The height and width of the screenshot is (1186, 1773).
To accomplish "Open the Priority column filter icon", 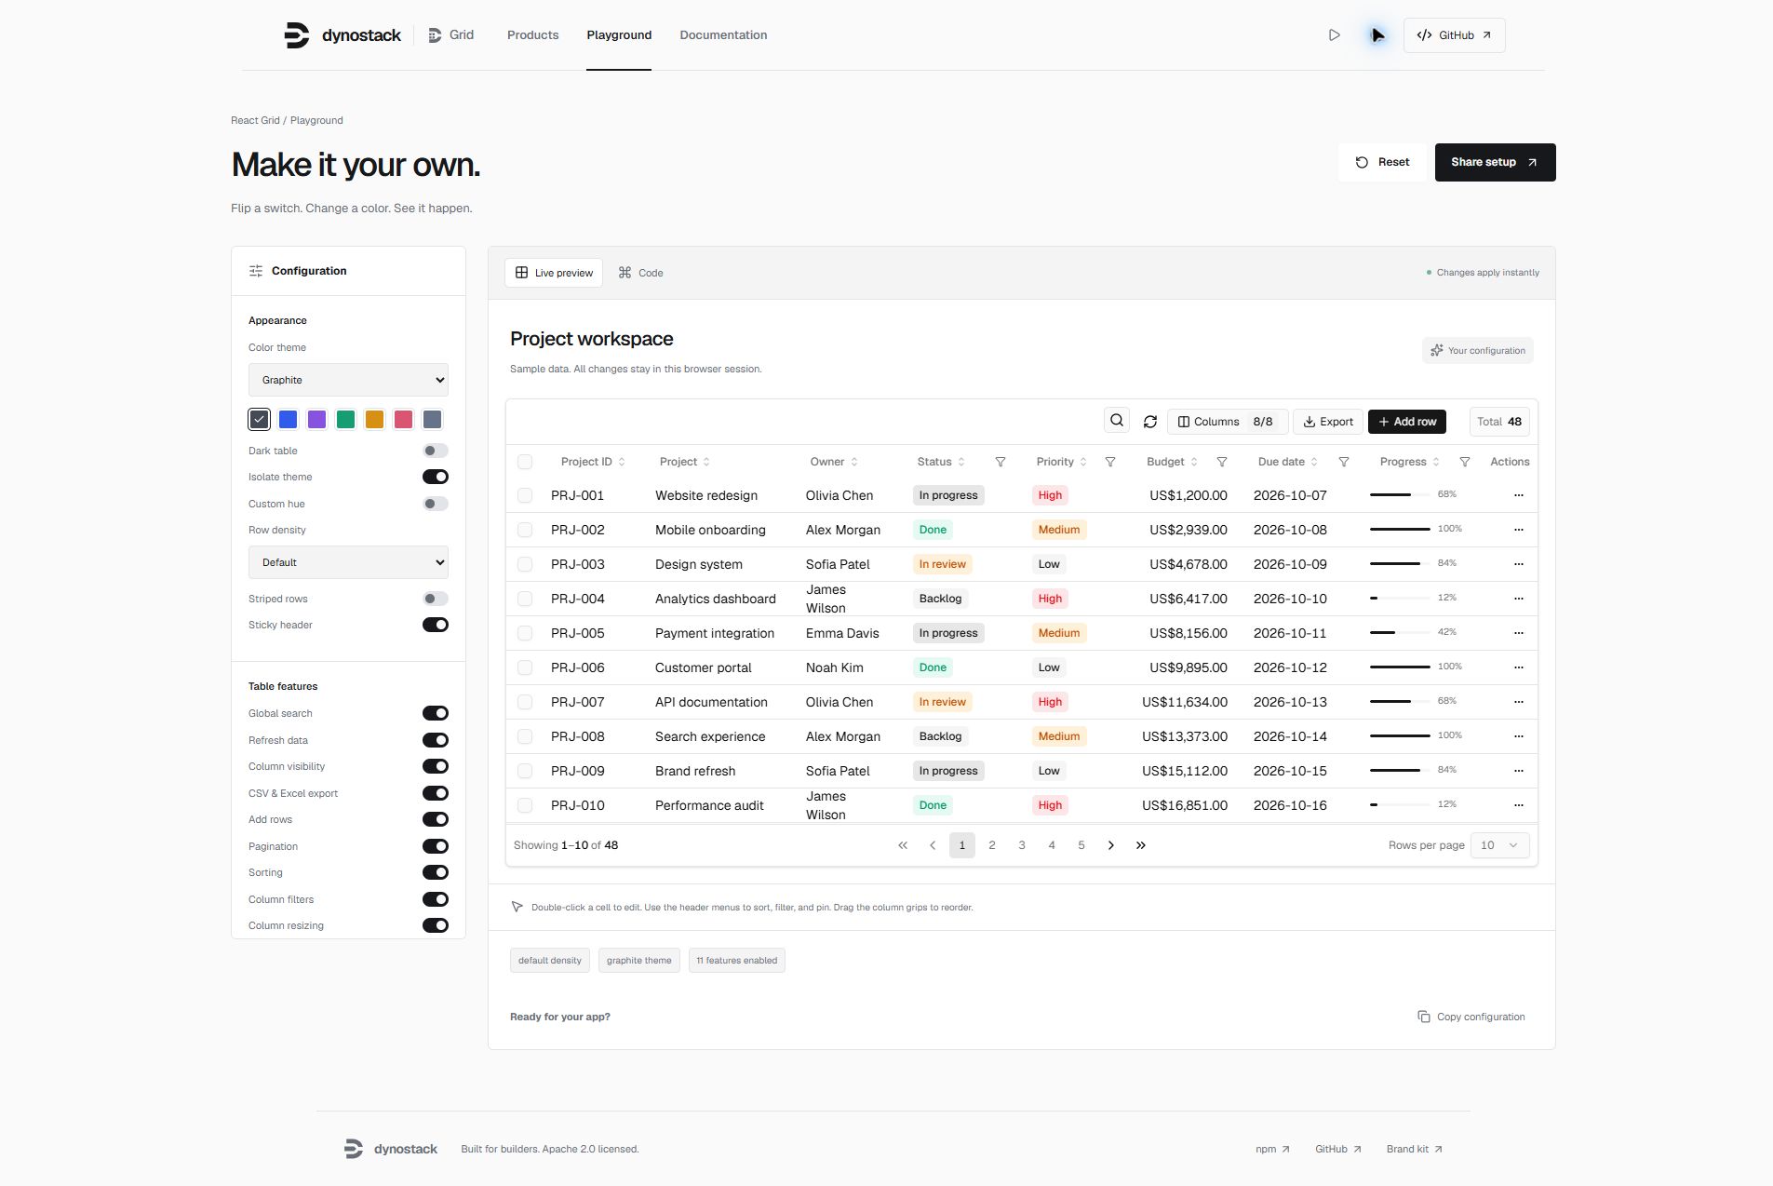I will (1110, 462).
